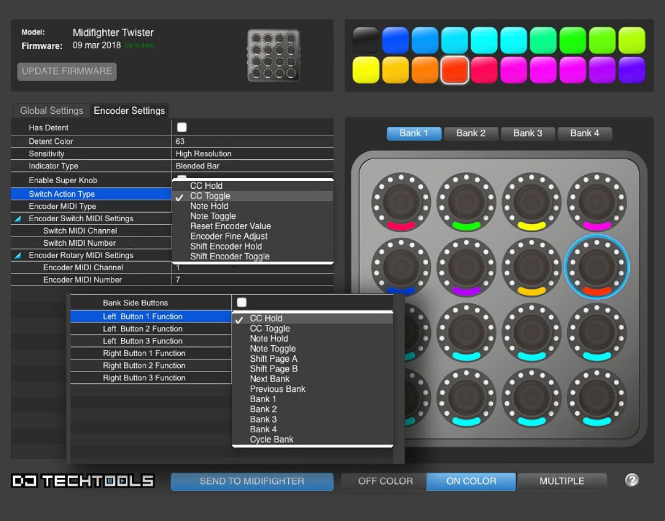This screenshot has width=665, height=521.
Task: Select the Encoder MIDI Type row
Action: [91, 206]
